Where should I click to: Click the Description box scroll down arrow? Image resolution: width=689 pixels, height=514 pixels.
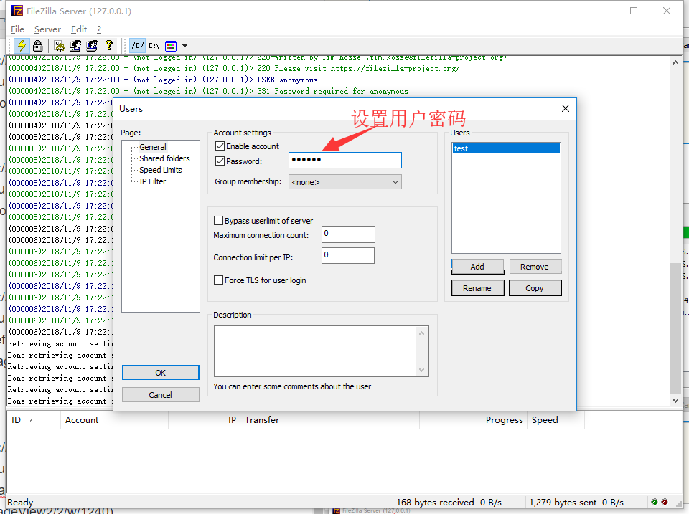point(422,370)
